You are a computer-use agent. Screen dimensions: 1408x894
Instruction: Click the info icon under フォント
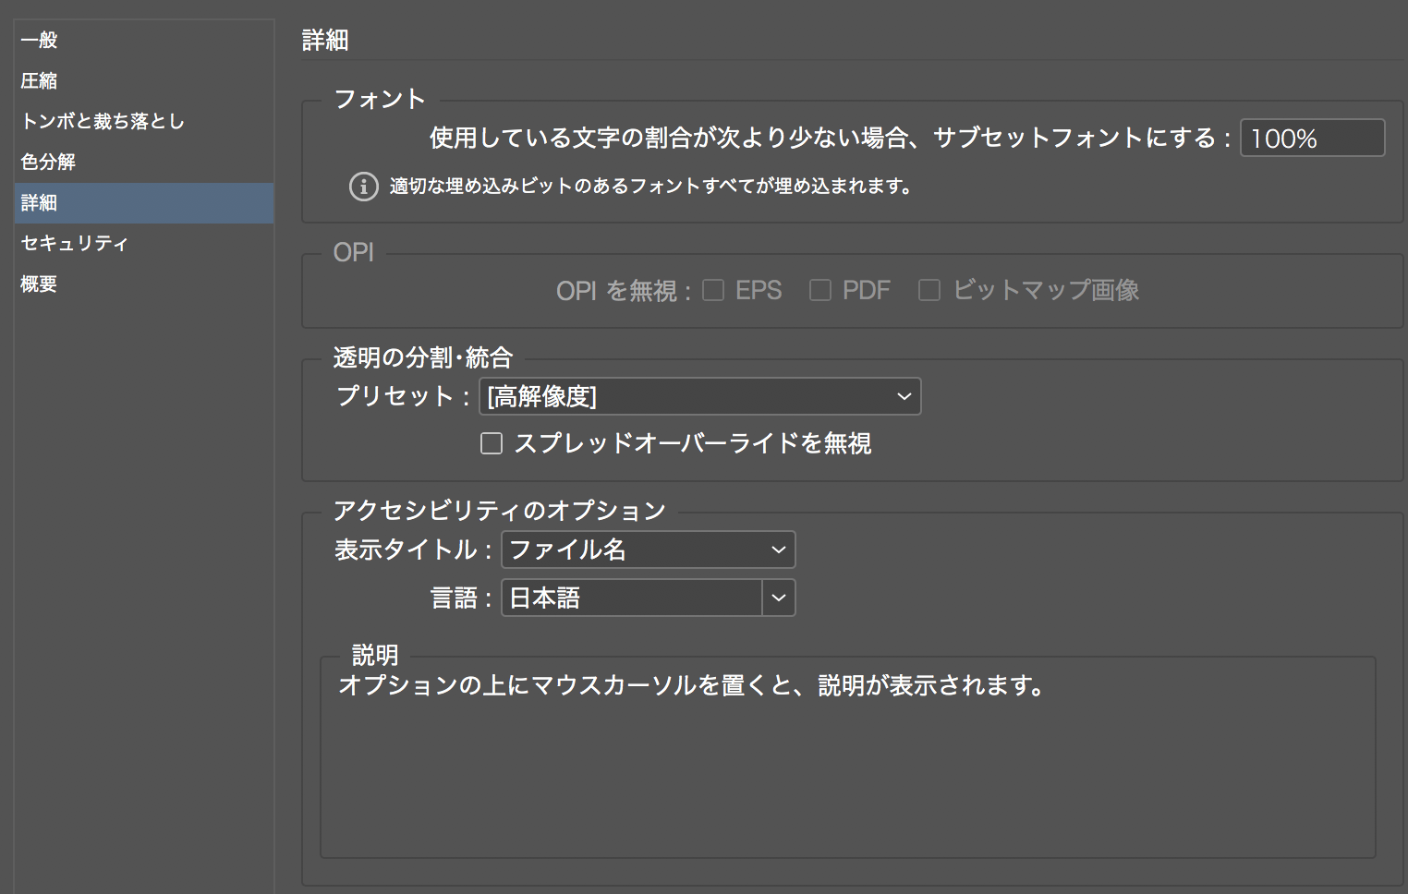click(363, 187)
